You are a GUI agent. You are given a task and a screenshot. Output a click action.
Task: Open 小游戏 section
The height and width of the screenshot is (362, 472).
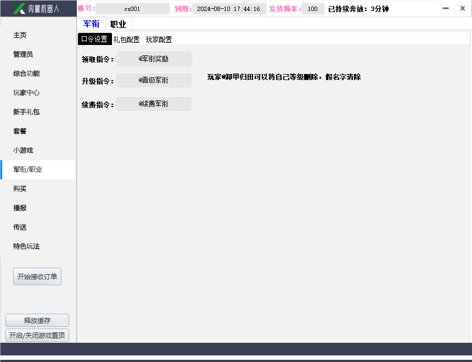point(23,150)
